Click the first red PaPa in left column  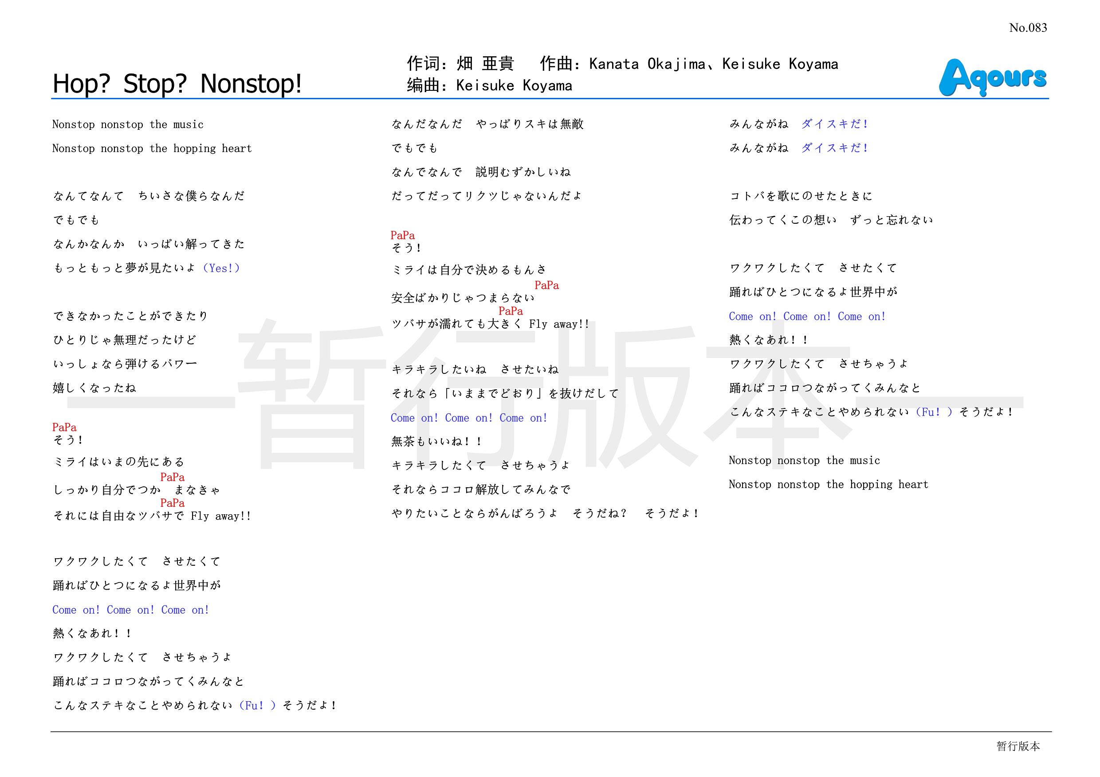click(64, 427)
